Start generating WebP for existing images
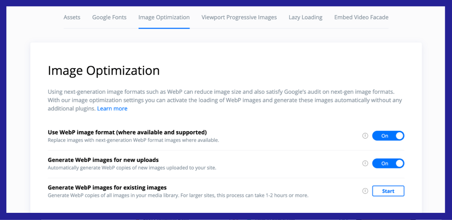Image resolution: width=452 pixels, height=220 pixels. (388, 191)
